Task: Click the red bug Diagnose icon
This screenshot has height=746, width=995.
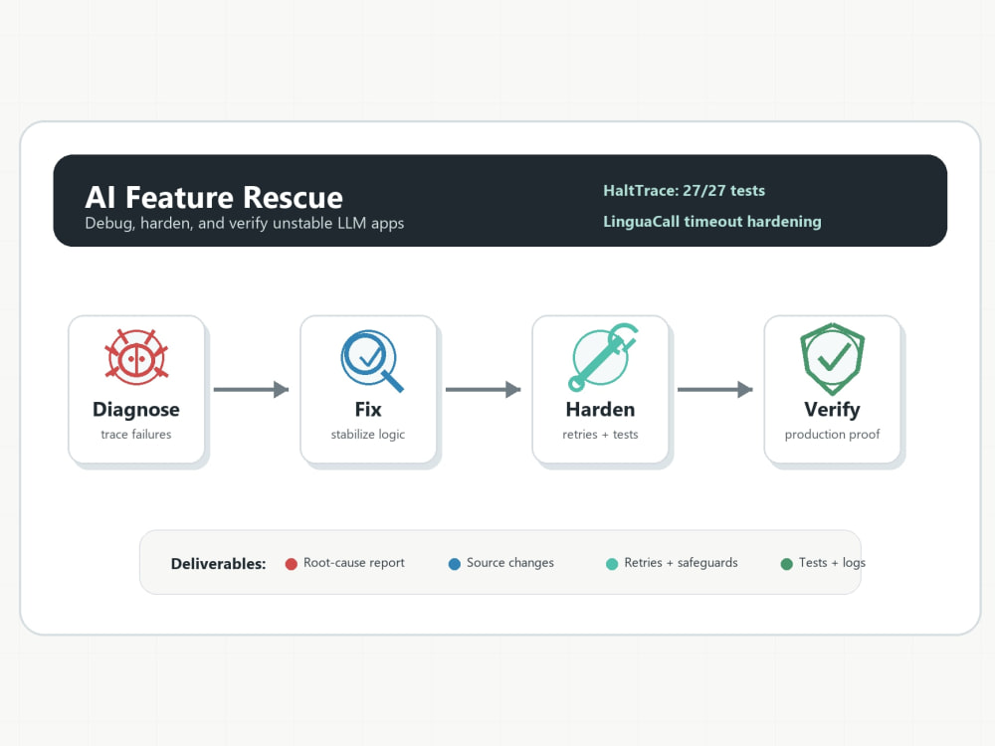Action: 136,357
